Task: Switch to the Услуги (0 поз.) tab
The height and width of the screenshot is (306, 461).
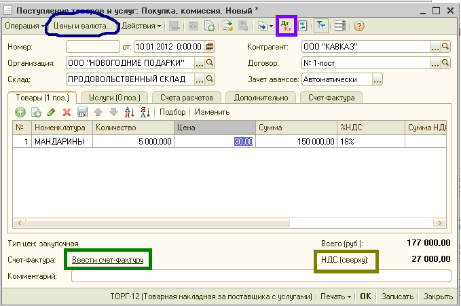Action: tap(115, 98)
